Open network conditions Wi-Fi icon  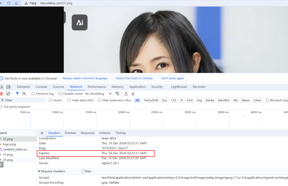coord(117,94)
